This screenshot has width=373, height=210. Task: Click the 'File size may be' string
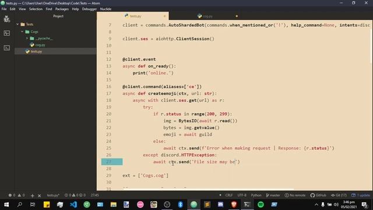215,162
